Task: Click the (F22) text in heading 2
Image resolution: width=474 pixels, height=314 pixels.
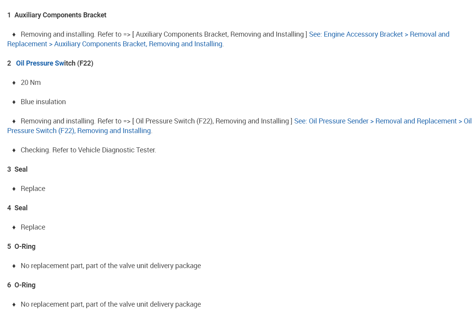Action: point(85,63)
